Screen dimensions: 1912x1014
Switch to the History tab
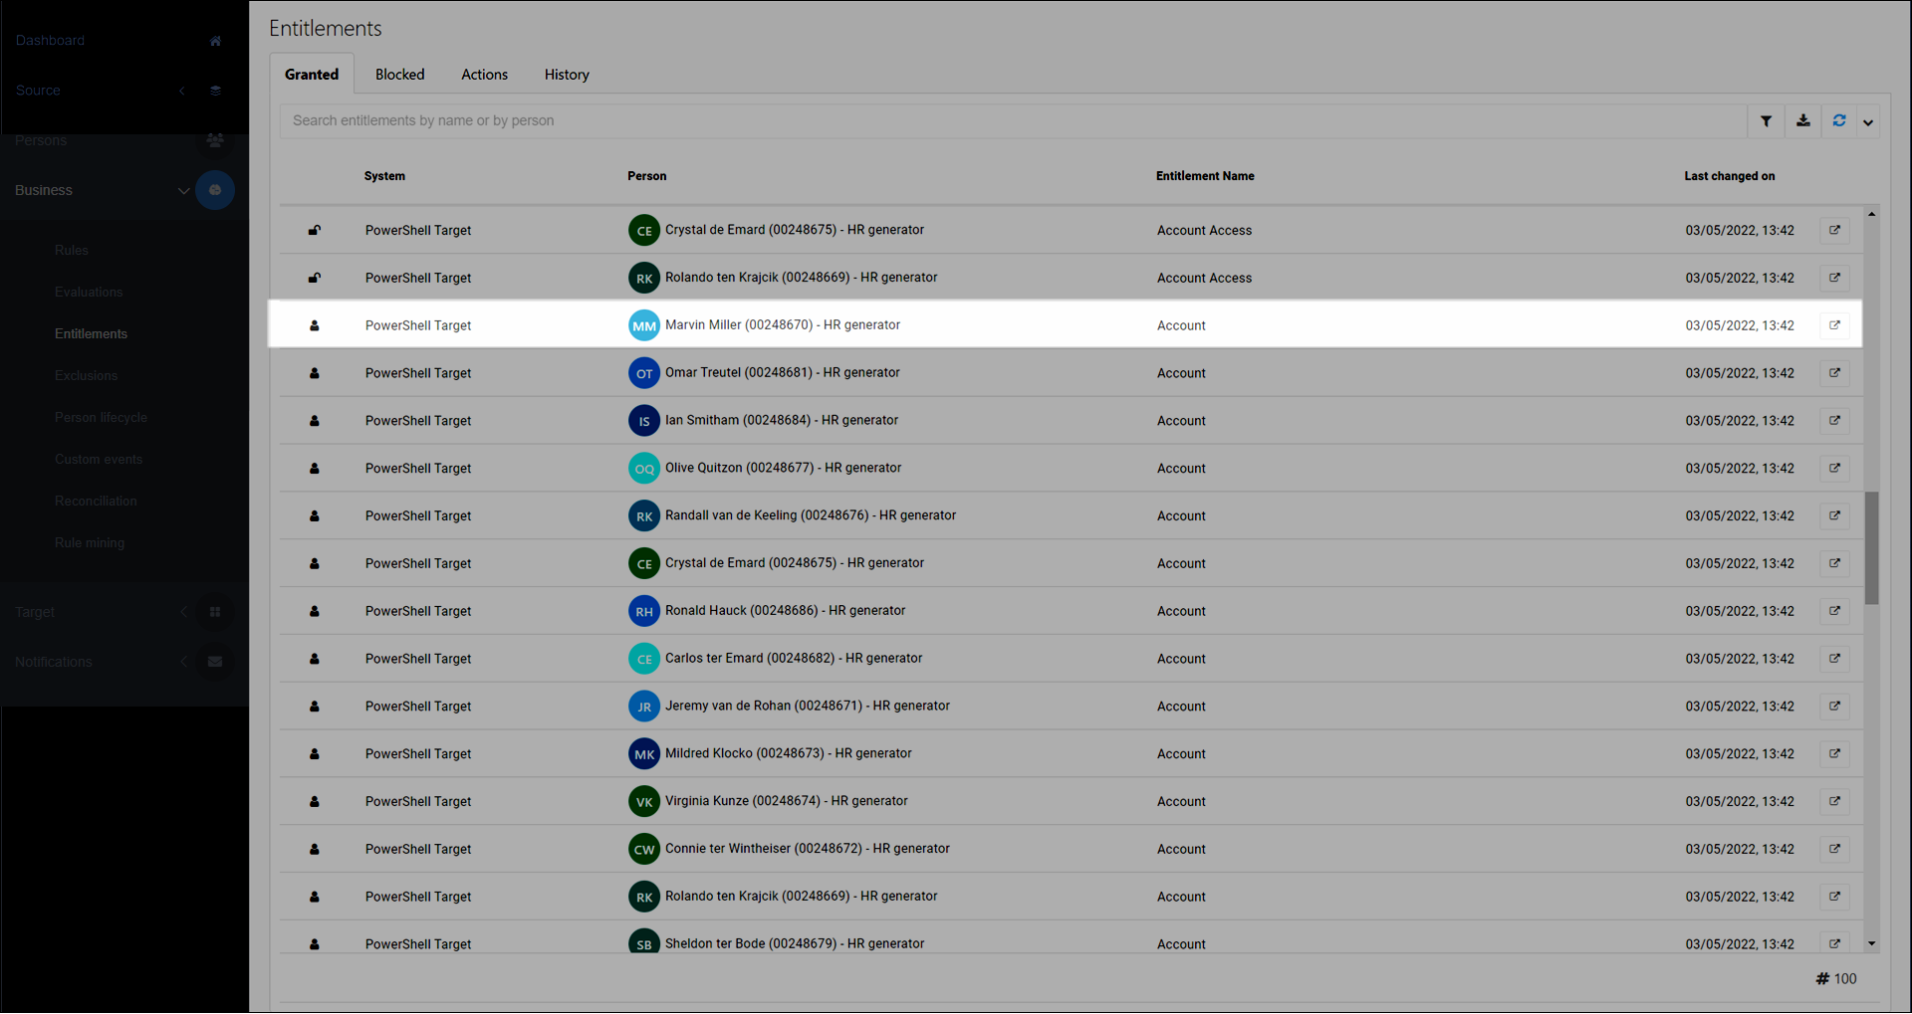[x=567, y=75]
